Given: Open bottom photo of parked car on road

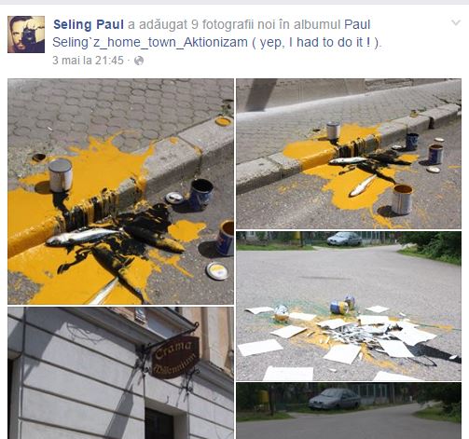Looking at the screenshot, I should tap(349, 411).
